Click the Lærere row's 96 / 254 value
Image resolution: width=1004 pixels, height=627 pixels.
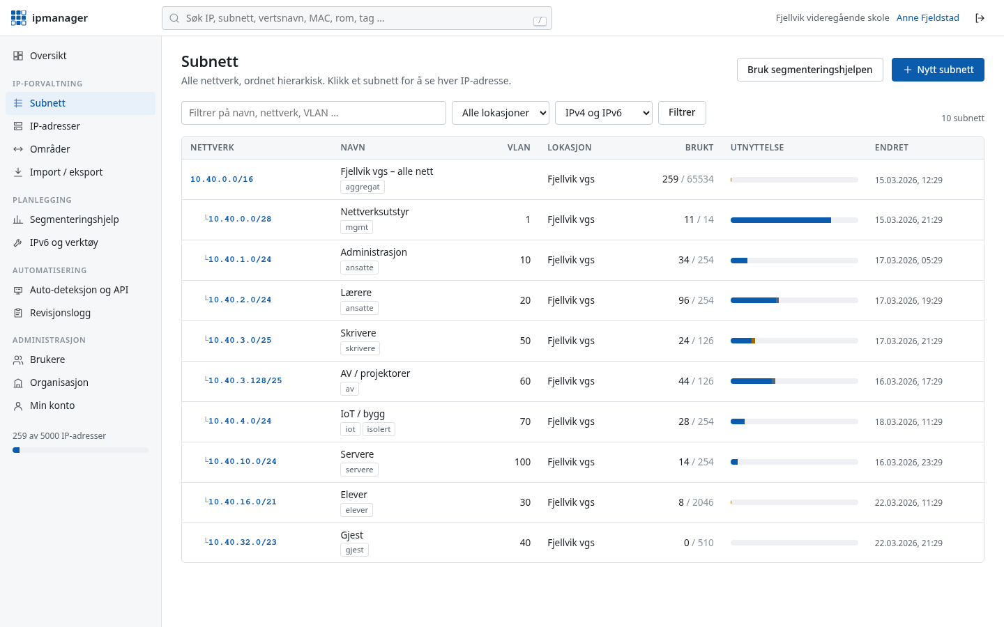point(696,300)
